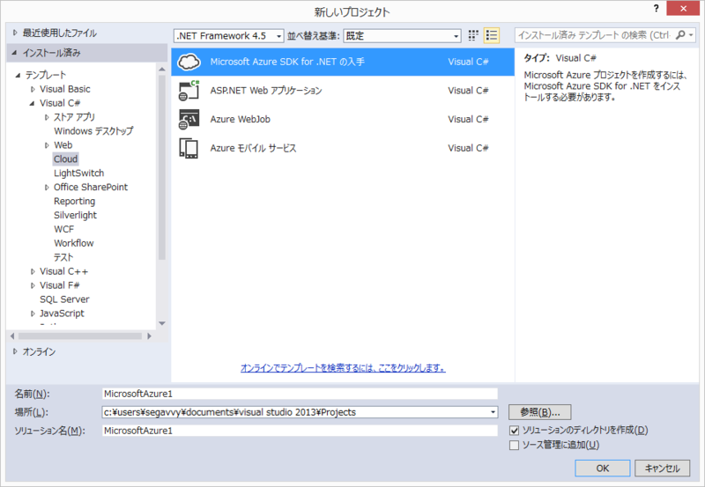Select the Azure WebJob template name

point(240,119)
